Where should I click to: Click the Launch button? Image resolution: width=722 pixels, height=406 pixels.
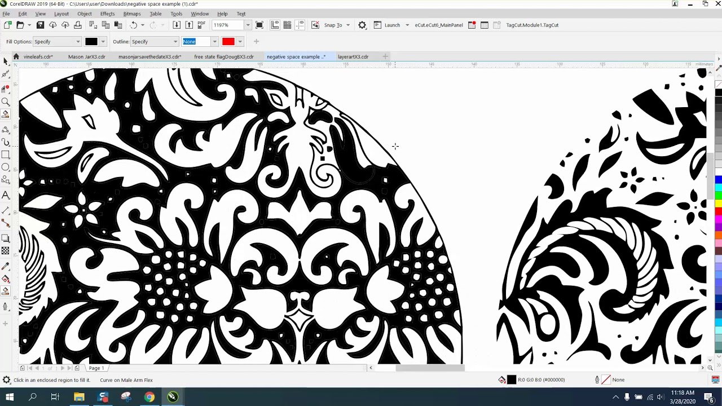pyautogui.click(x=392, y=25)
